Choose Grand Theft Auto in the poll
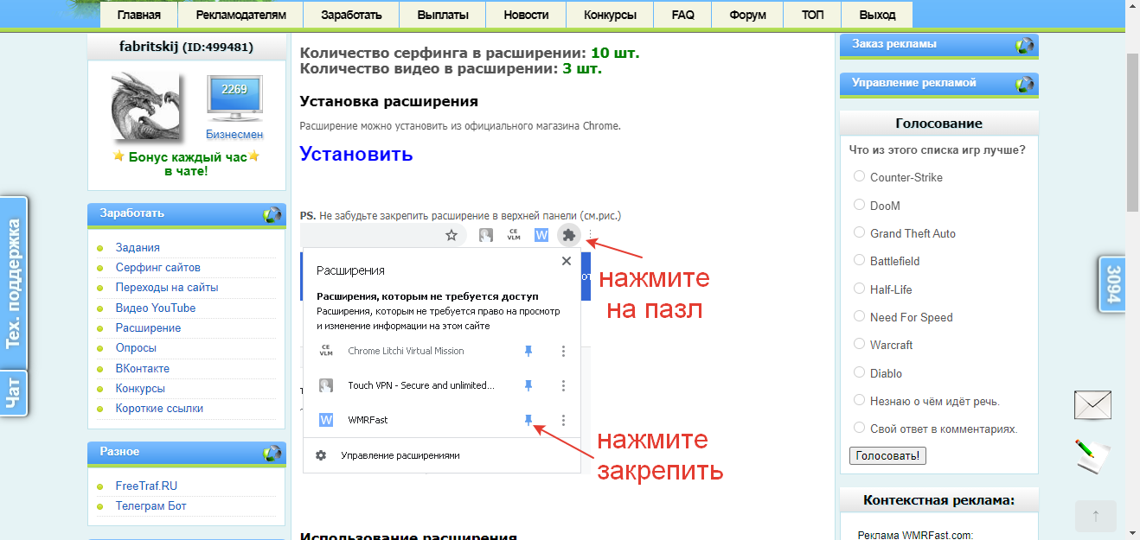 click(x=860, y=232)
